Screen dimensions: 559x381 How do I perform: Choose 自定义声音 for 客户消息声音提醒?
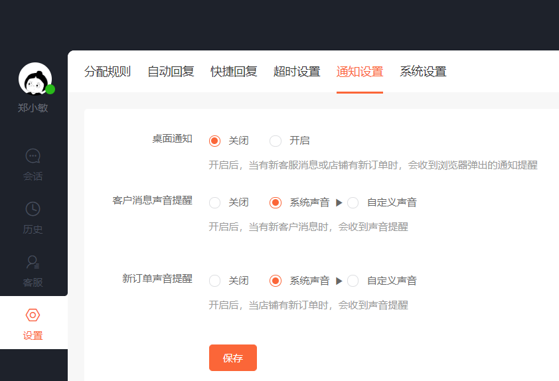pyautogui.click(x=353, y=203)
